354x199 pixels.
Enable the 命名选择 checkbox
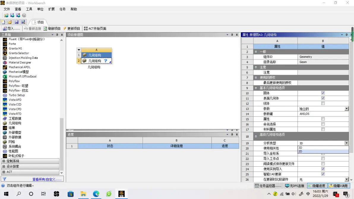pyautogui.click(x=323, y=124)
